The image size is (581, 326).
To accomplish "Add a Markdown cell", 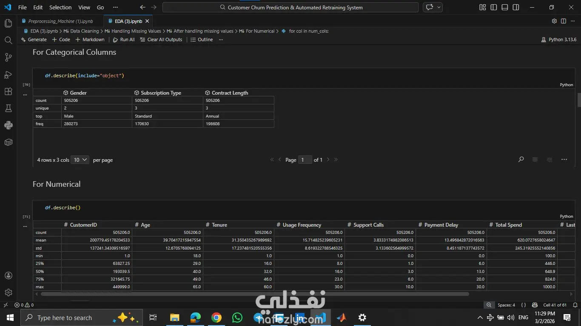I will pyautogui.click(x=90, y=39).
